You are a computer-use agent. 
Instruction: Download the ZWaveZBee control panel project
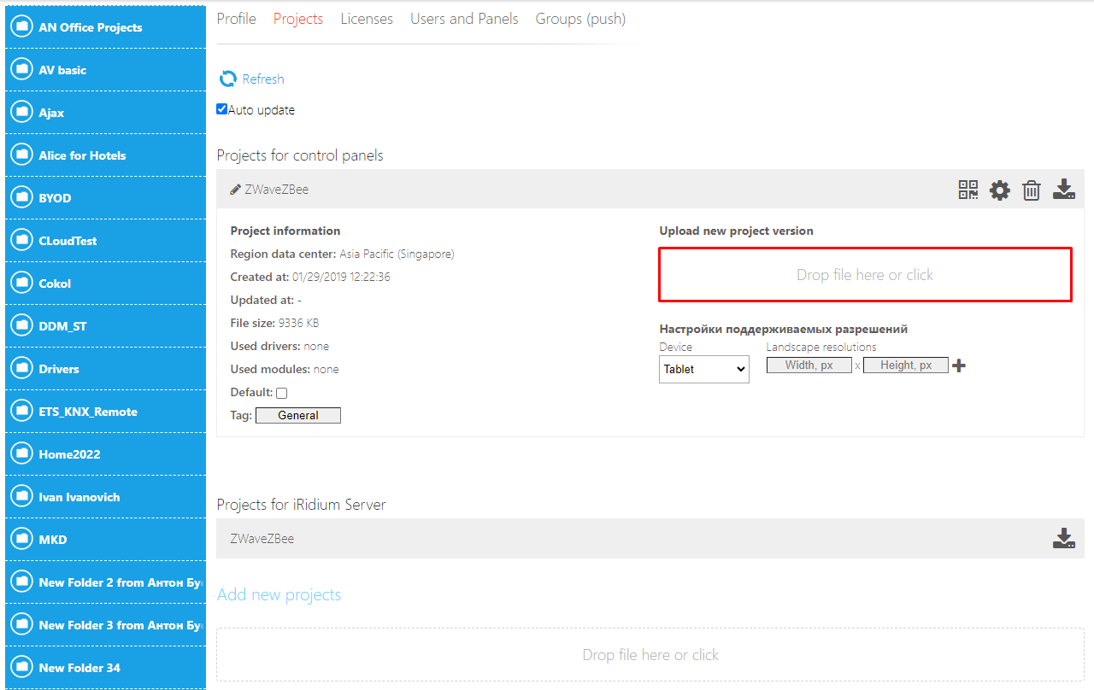[x=1063, y=190]
